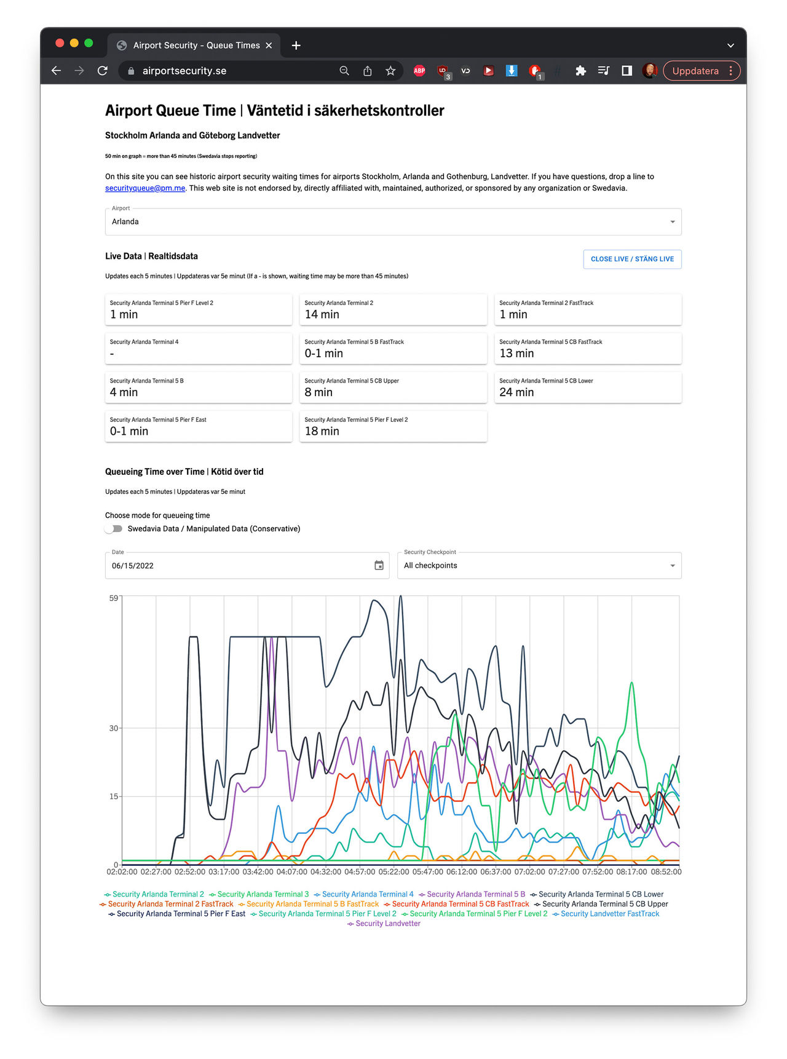
Task: Bookmark this page with the star icon
Action: coord(390,71)
